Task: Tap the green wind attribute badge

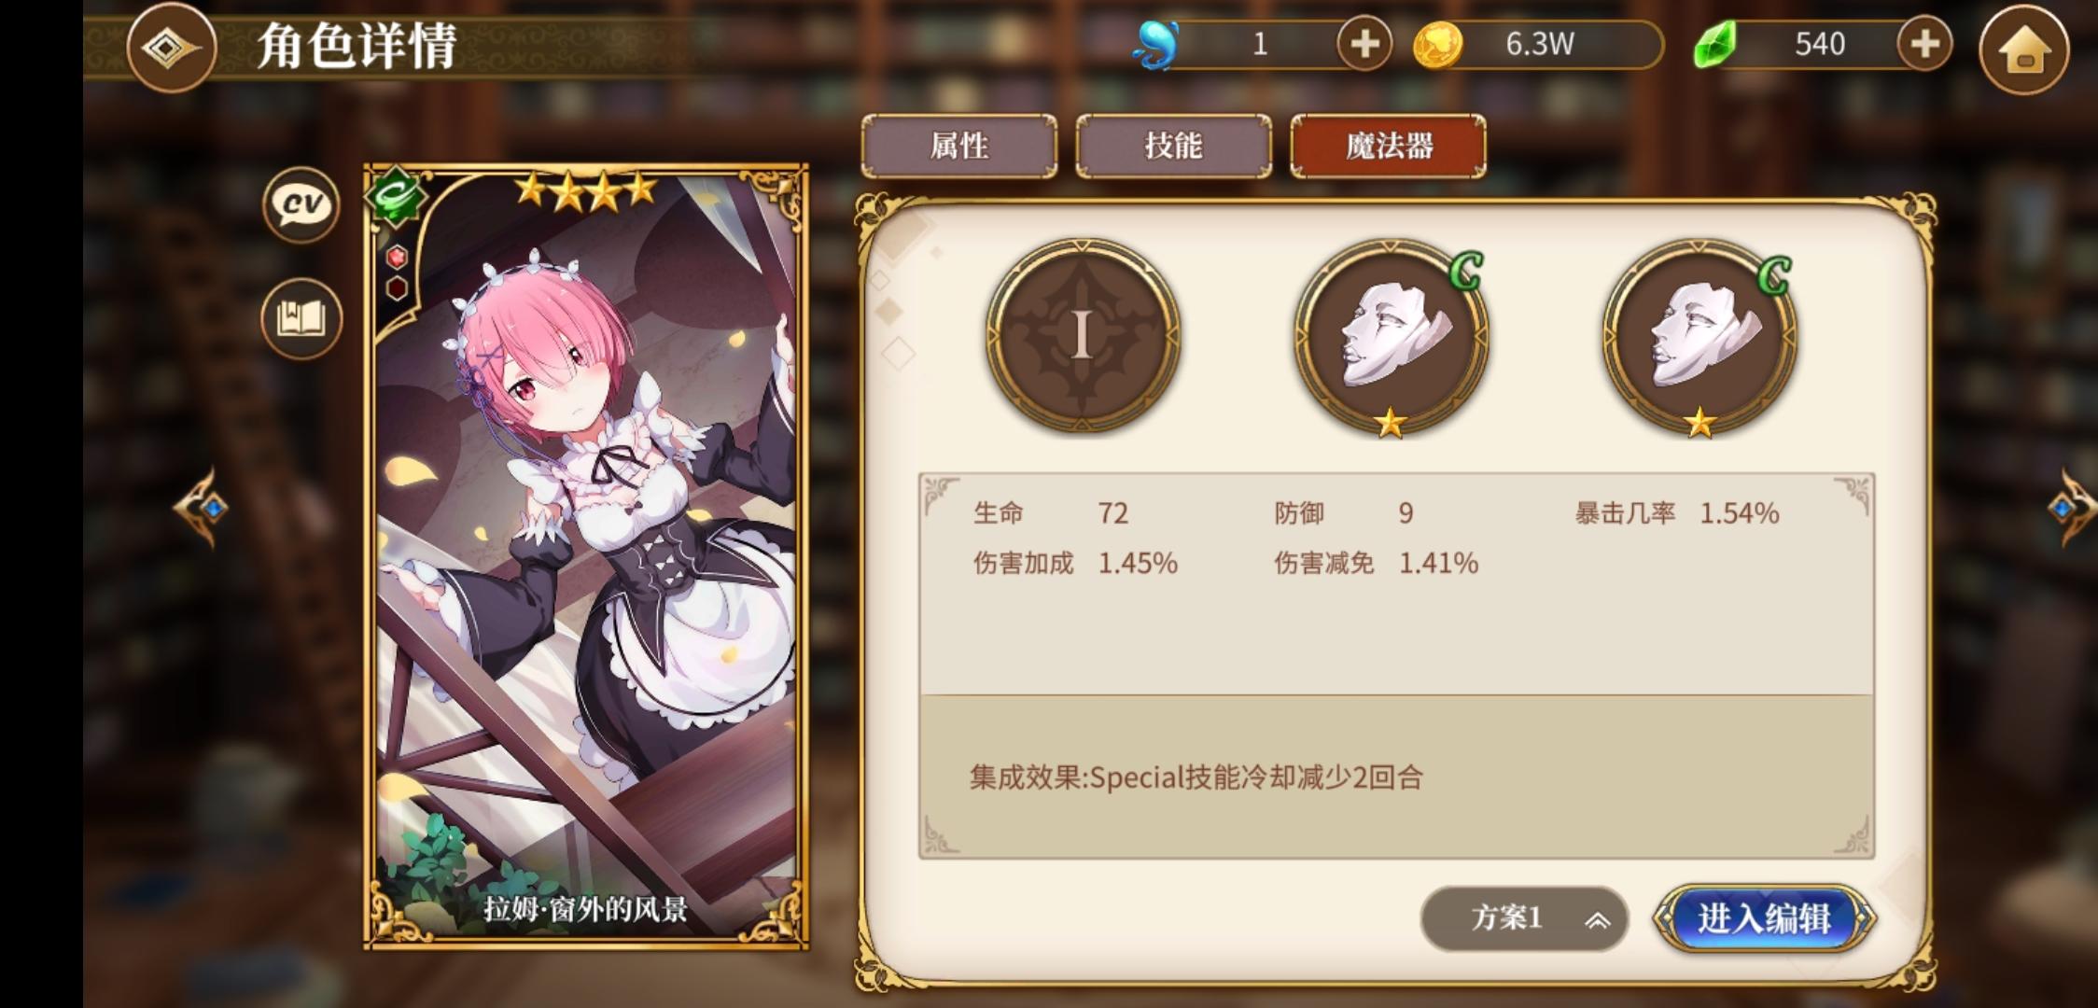Action: pos(396,196)
